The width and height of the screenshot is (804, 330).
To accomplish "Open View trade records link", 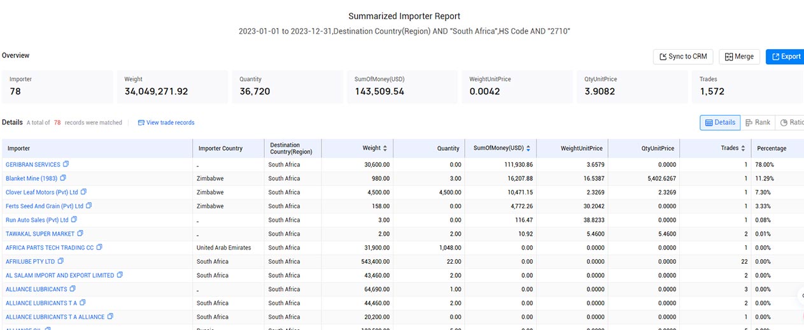I will click(x=170, y=122).
